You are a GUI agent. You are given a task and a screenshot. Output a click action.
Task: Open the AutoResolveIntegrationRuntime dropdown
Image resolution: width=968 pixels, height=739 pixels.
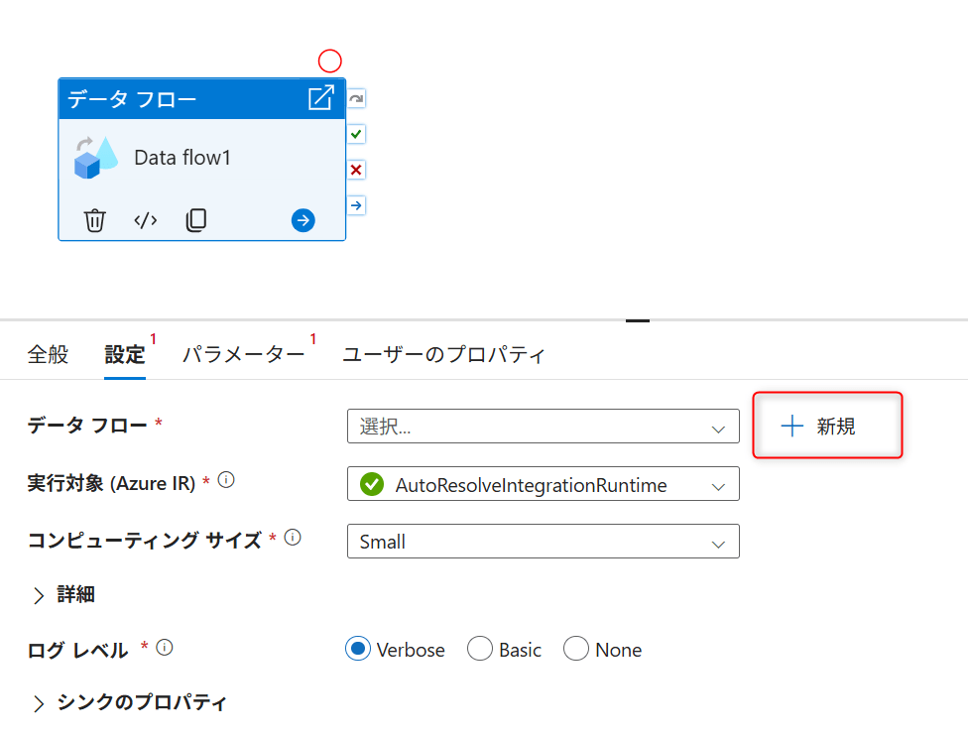[544, 484]
